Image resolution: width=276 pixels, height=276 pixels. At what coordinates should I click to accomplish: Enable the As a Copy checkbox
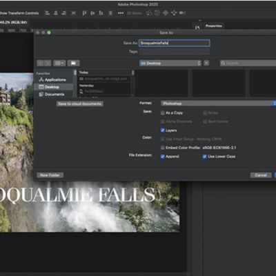click(162, 113)
